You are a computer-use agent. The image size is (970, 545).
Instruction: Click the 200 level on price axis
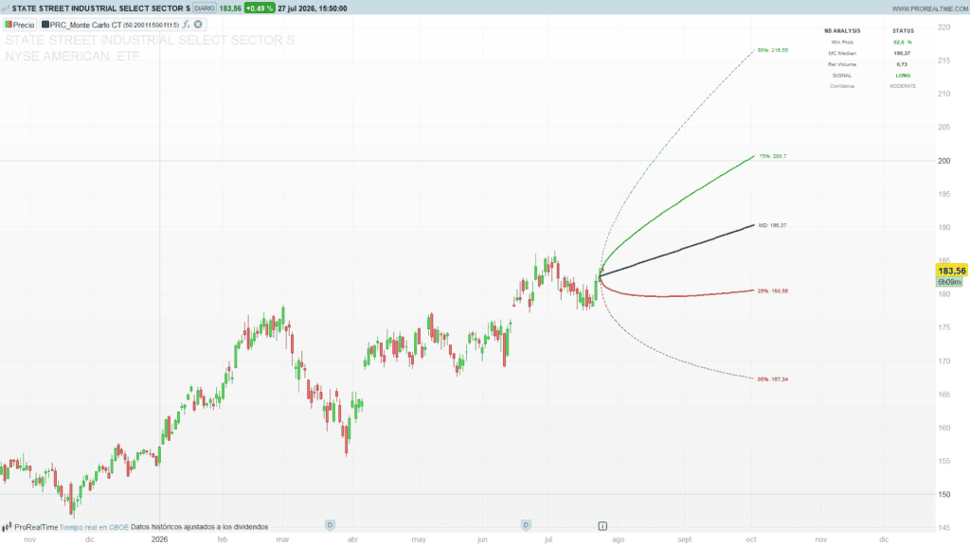(x=944, y=161)
